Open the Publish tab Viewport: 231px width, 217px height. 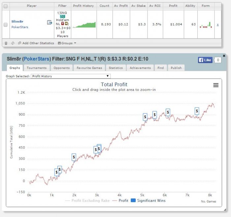coord(176,68)
